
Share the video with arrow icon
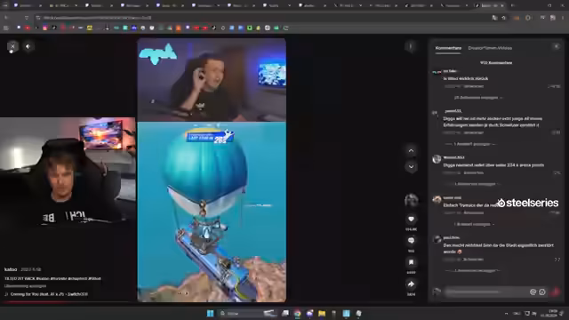[x=411, y=284]
